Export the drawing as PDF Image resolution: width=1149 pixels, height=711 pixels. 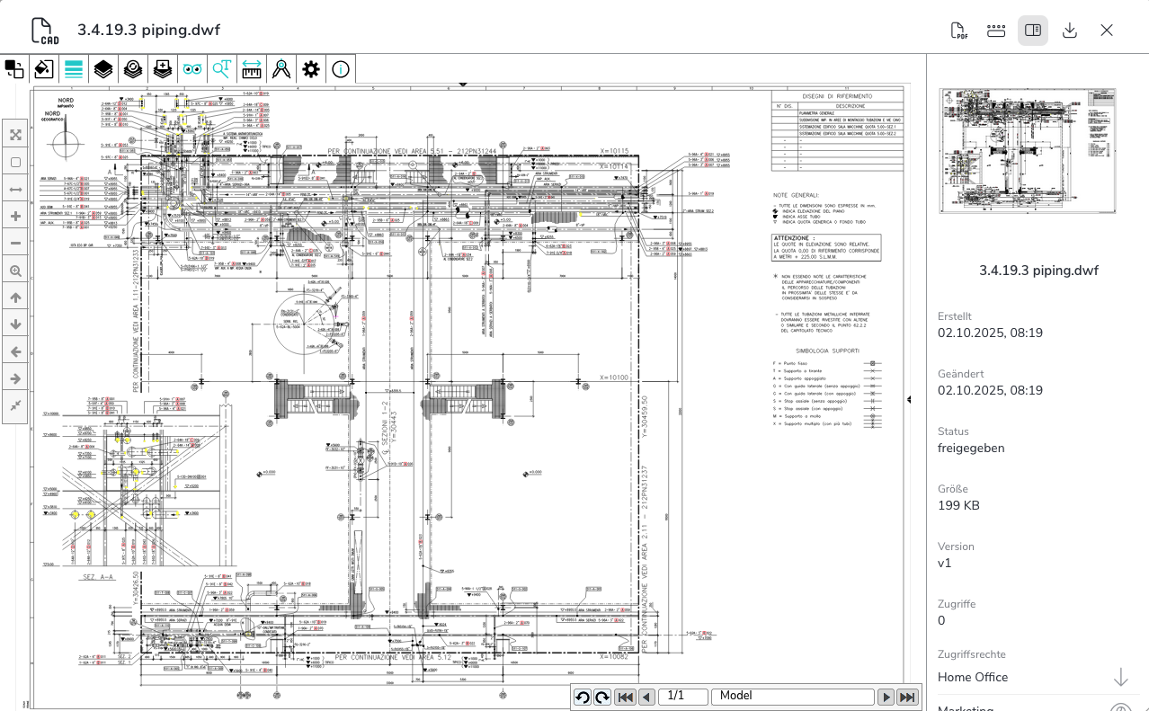pyautogui.click(x=959, y=31)
